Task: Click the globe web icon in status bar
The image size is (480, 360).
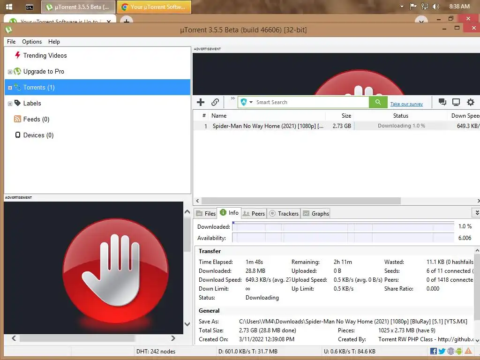Action: [x=450, y=351]
